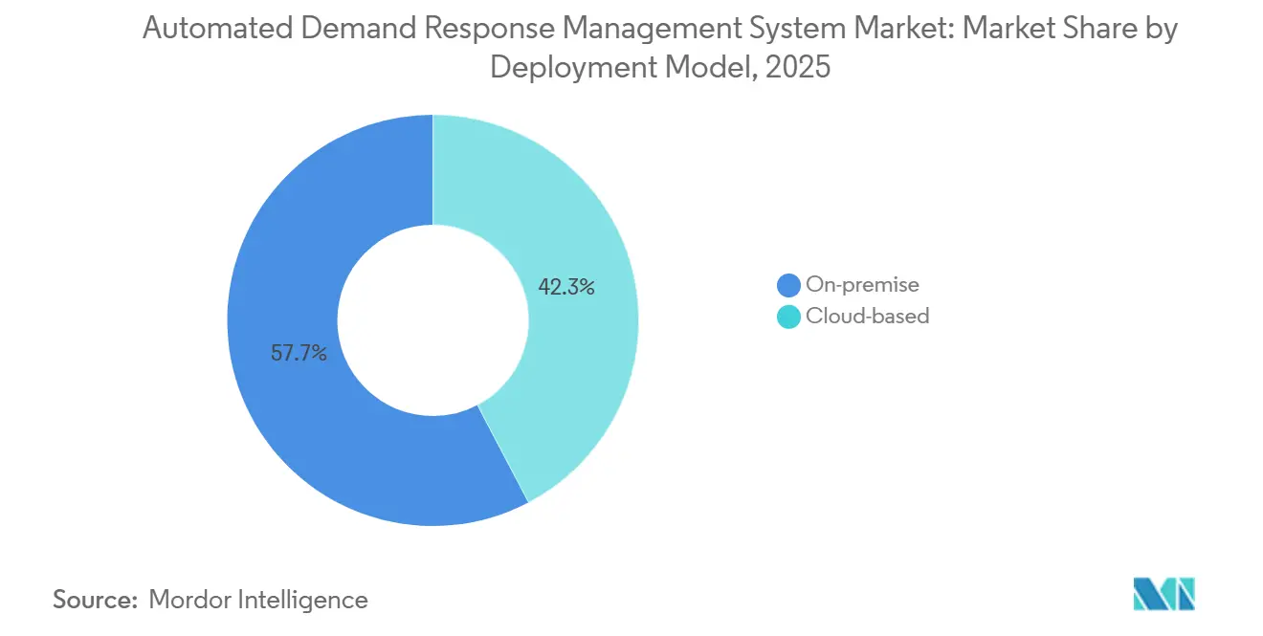This screenshot has width=1263, height=636.
Task: Select the Cloud-based legend label
Action: coord(868,317)
